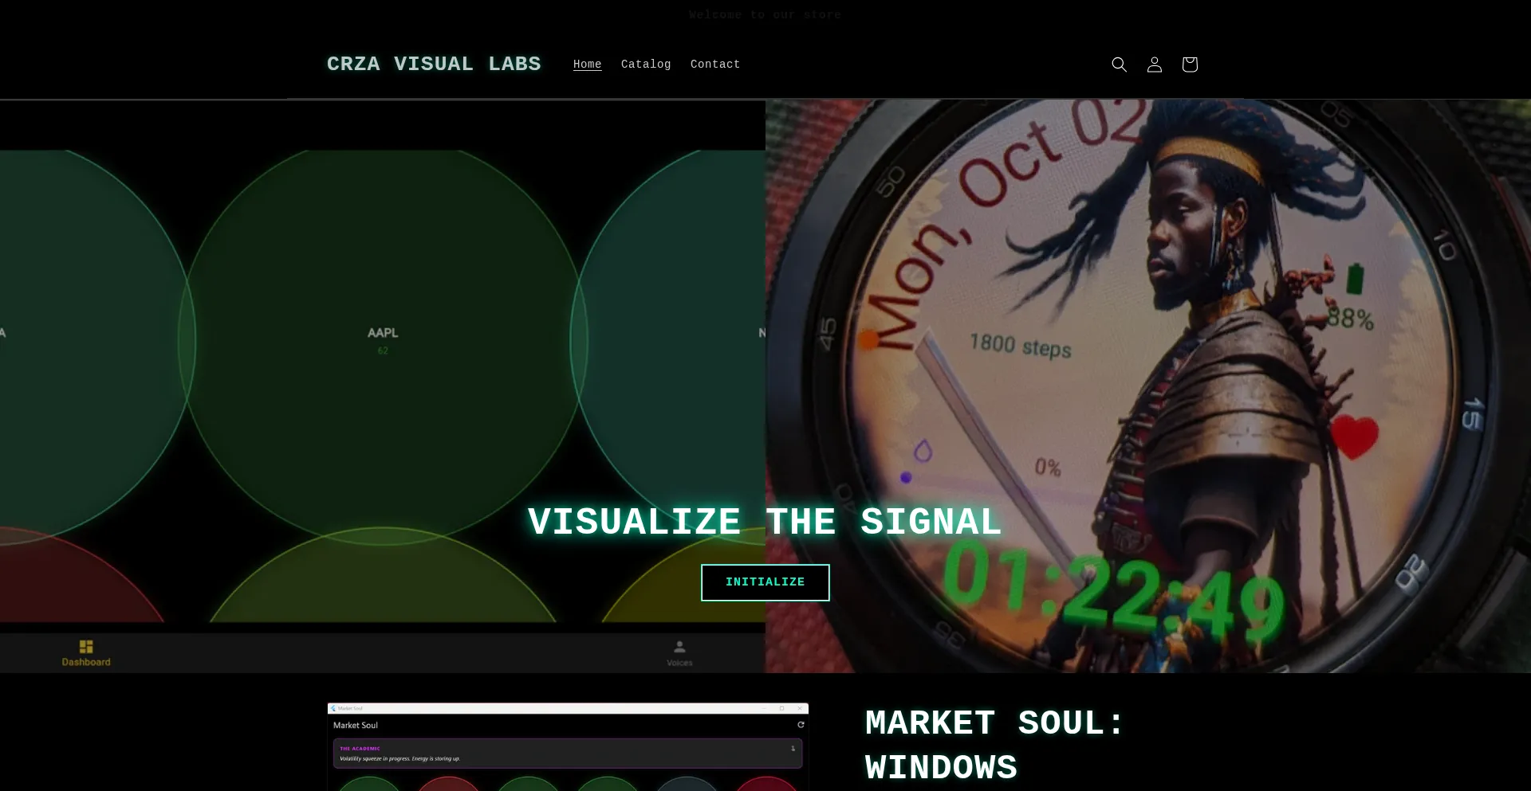
Task: Click the 'VISUALIZE THE SIGNAL' heading
Action: coord(765,523)
